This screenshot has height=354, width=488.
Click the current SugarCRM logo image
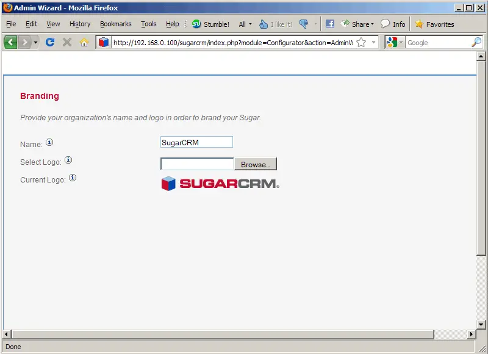pyautogui.click(x=220, y=184)
